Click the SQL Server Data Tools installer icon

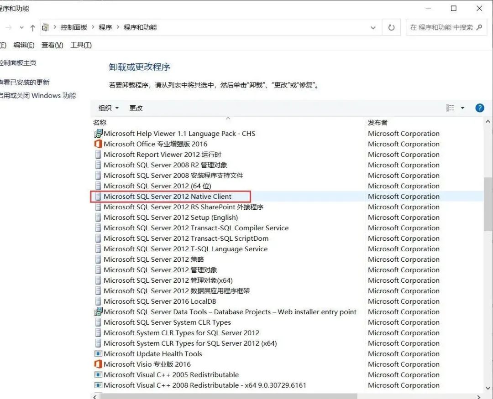point(98,312)
